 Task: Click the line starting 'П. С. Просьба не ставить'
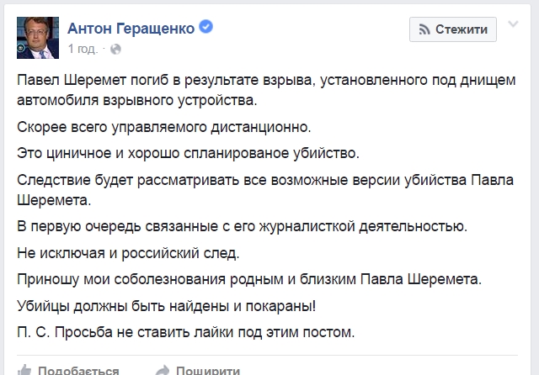pyautogui.click(x=187, y=330)
